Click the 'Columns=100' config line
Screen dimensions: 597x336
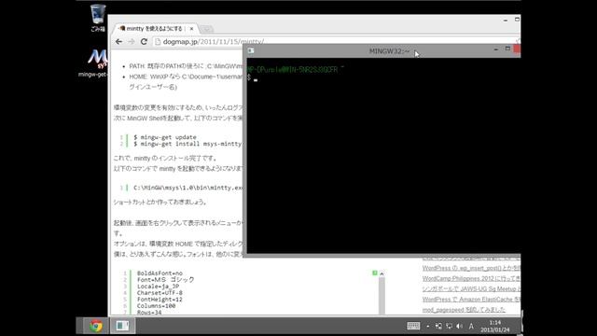pyautogui.click(x=156, y=306)
